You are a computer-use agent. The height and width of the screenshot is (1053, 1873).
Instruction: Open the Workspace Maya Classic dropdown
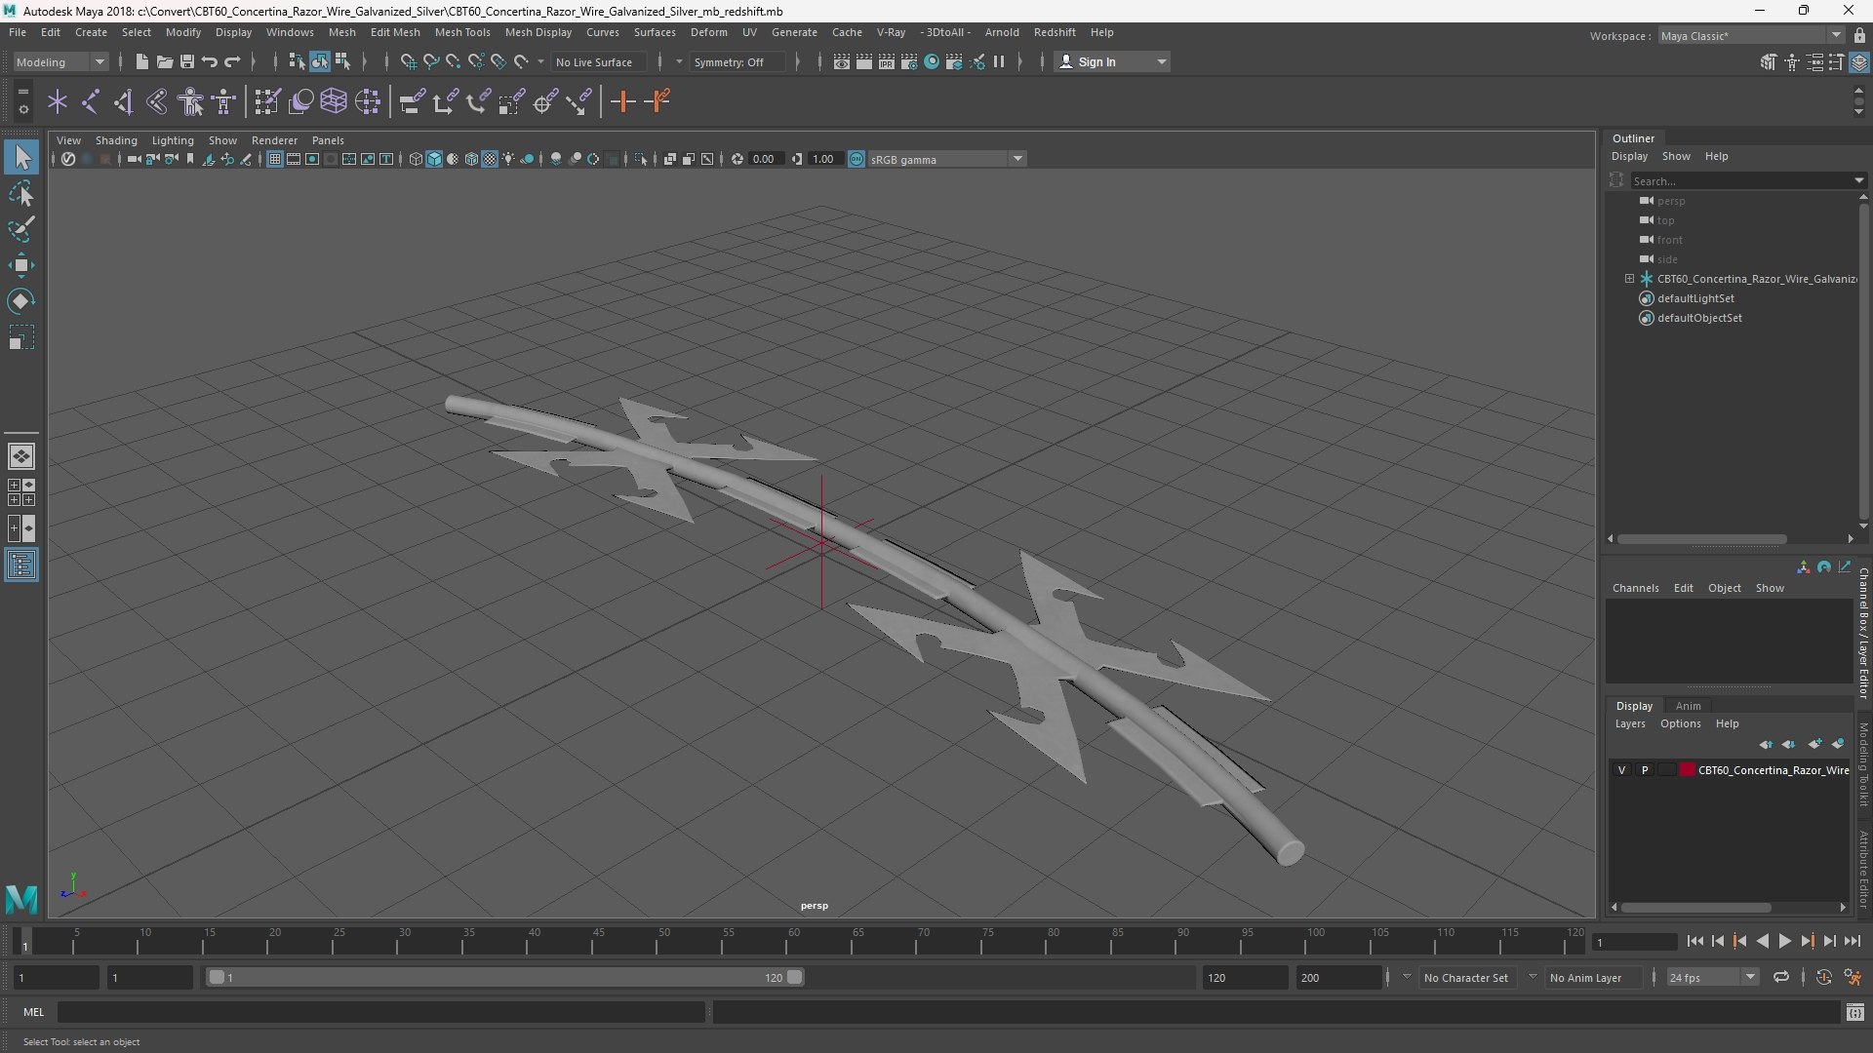(1751, 36)
